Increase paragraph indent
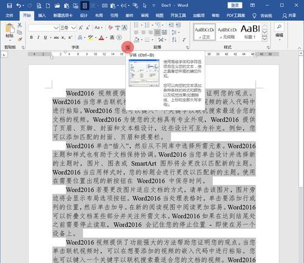The image size is (304, 263). point(178,25)
